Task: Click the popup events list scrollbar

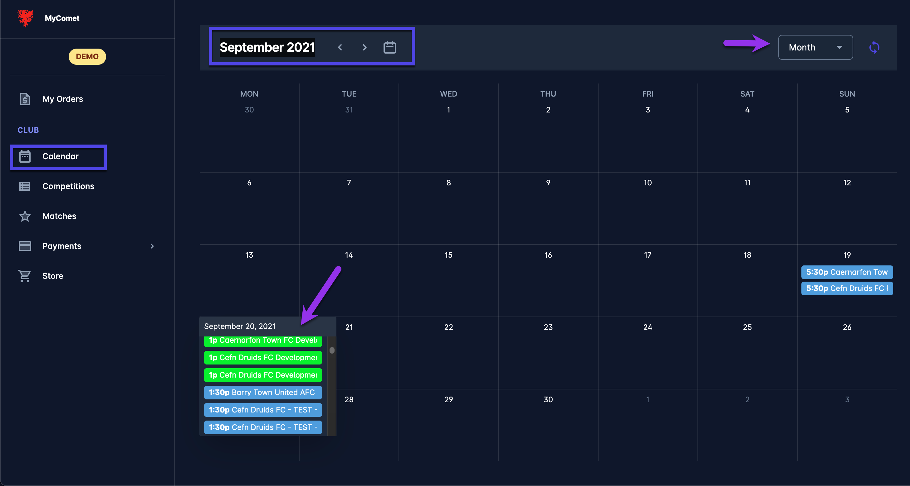Action: [332, 350]
